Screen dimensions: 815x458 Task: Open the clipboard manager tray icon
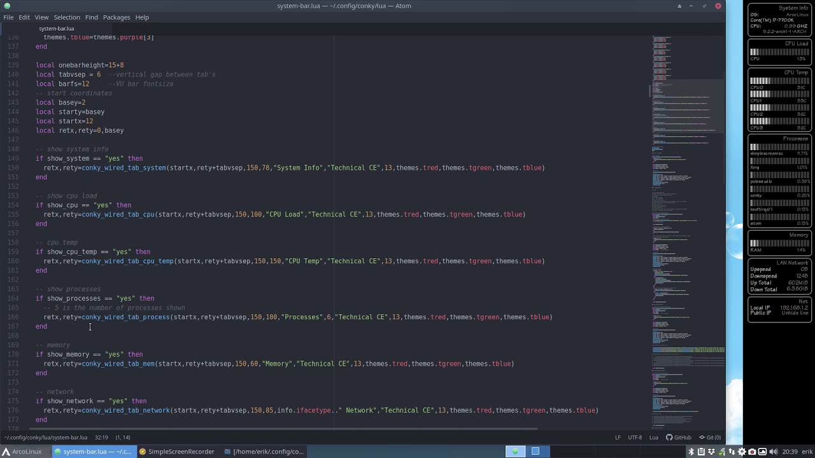701,452
